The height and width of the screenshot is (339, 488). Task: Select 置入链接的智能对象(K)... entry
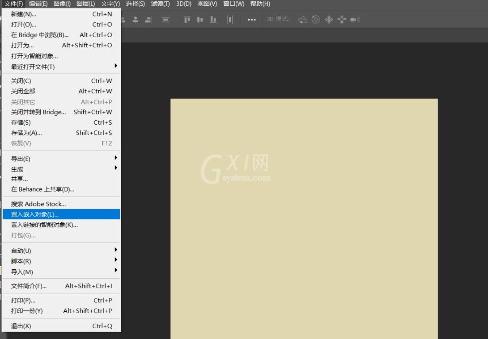(x=61, y=225)
